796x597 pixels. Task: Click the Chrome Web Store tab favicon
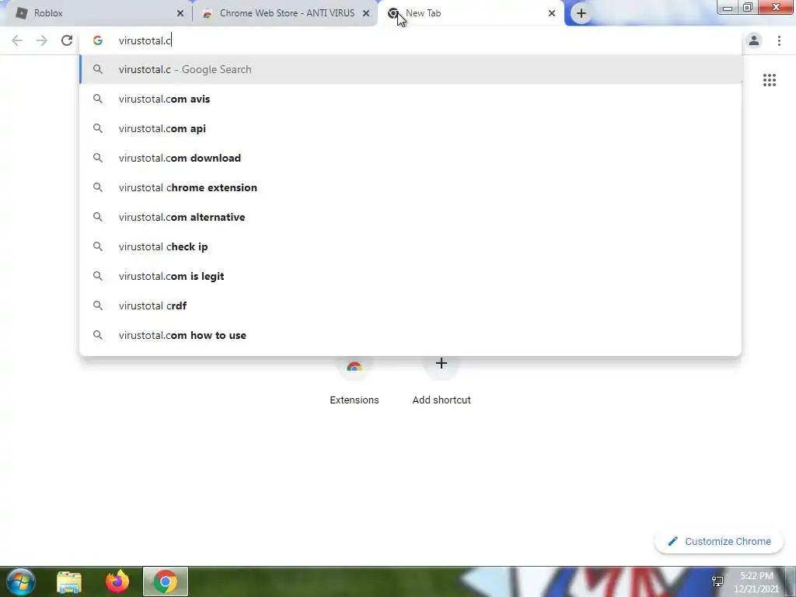207,14
